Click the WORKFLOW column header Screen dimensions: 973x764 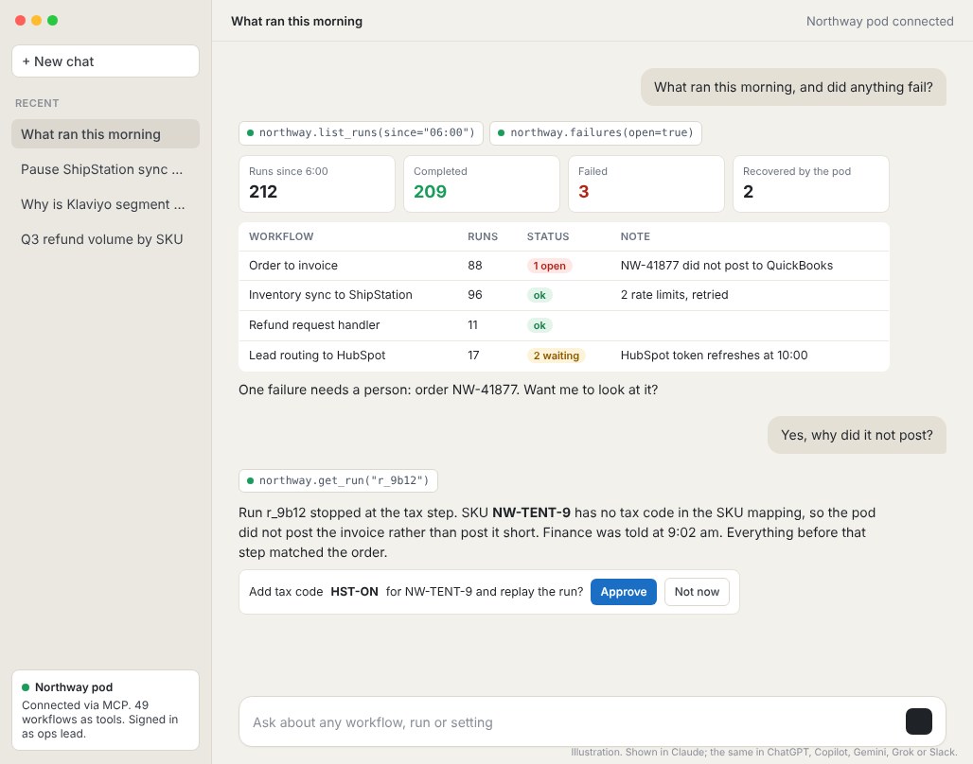tap(281, 236)
